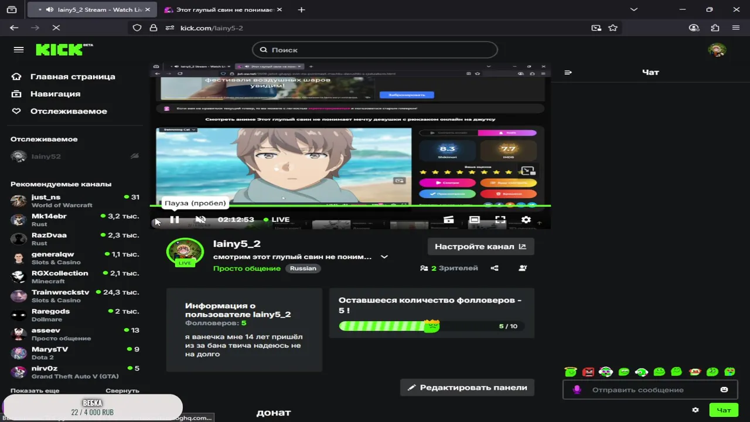Image resolution: width=750 pixels, height=422 pixels.
Task: Go back in browser history
Action: 14,28
